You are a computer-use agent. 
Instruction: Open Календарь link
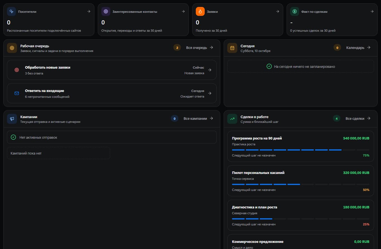(358, 48)
